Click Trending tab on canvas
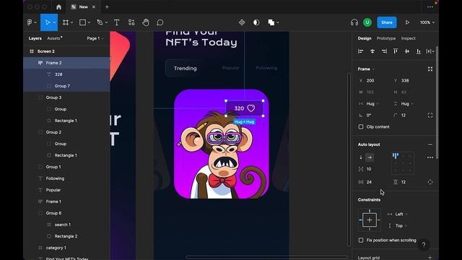 click(x=185, y=68)
